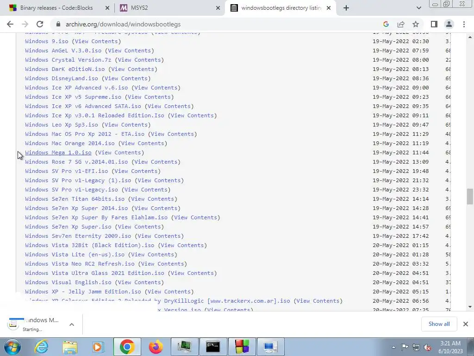This screenshot has height=356, width=474.
Task: Open Firefox from the taskbar
Action: 156,347
